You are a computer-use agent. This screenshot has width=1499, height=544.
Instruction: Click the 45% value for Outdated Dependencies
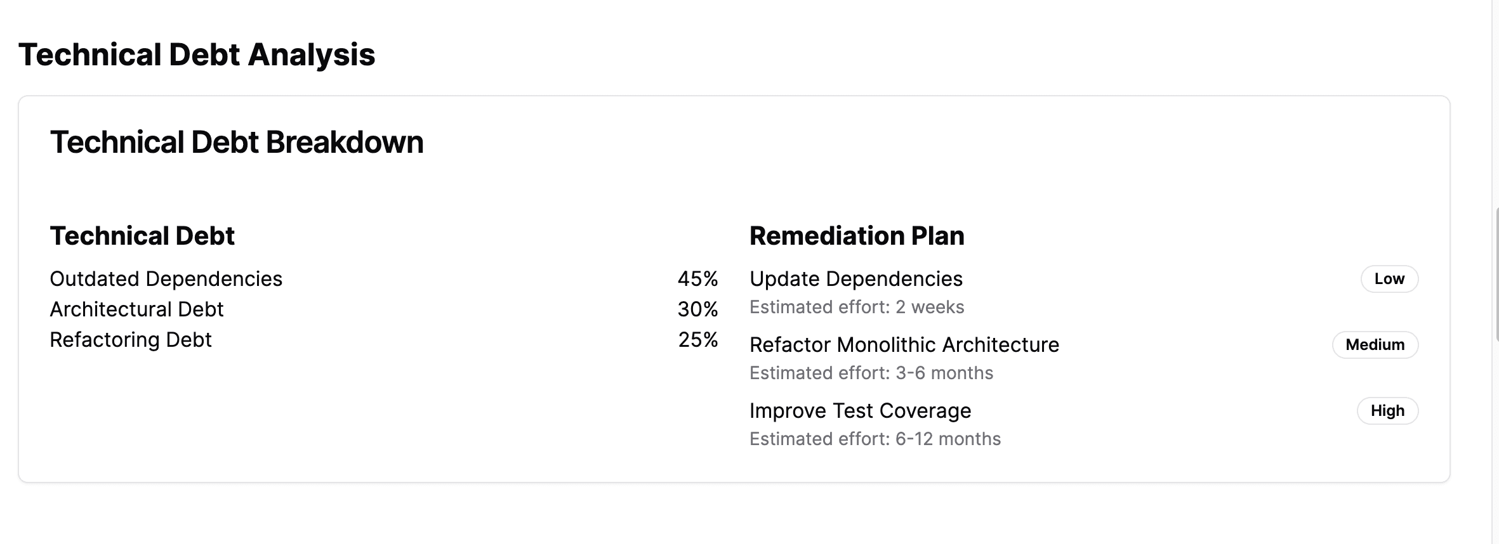pos(697,279)
